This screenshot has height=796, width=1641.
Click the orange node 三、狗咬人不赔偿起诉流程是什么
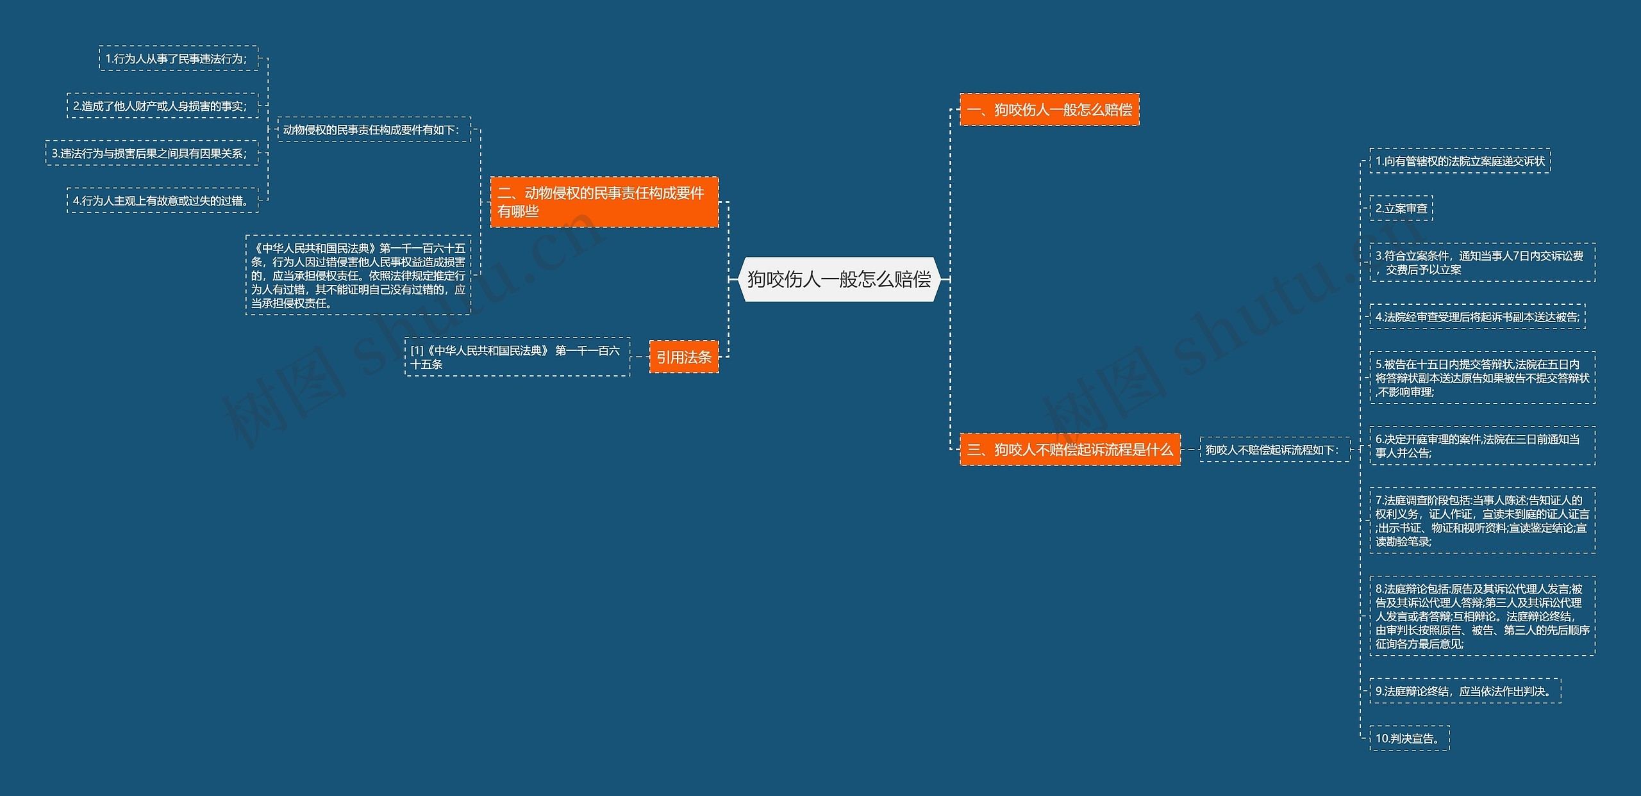1069,450
